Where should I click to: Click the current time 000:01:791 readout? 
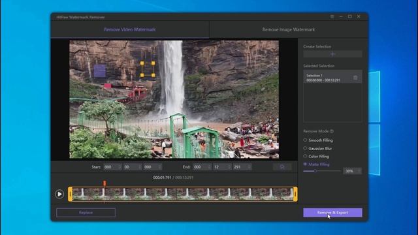tap(162, 178)
